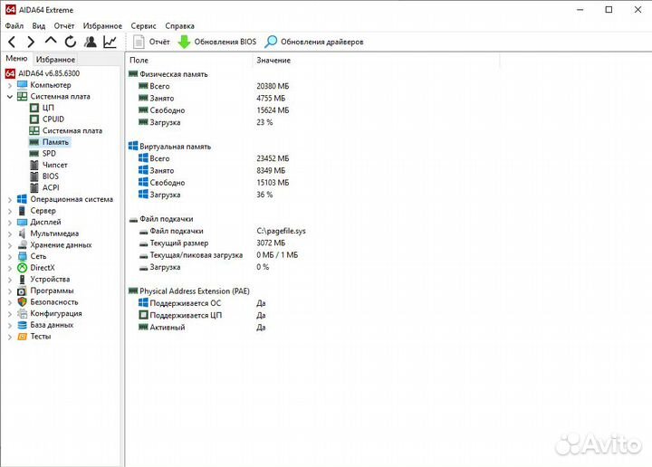
Task: Open the ACPI item icon
Action: coord(34,188)
